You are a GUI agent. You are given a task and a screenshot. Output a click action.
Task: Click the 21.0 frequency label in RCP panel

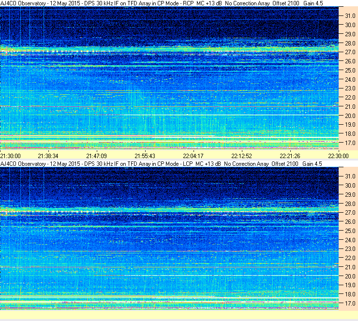click(350, 107)
